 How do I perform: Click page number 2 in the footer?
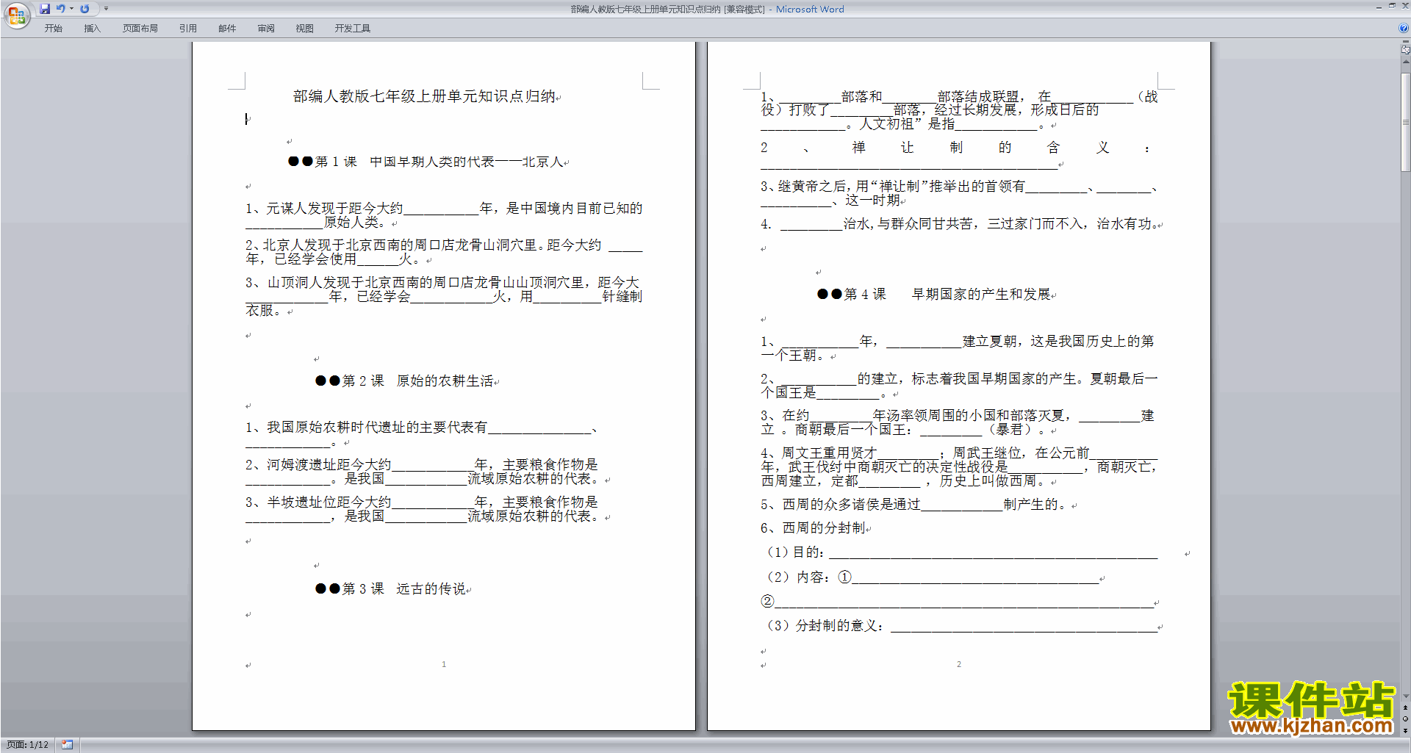tap(959, 664)
